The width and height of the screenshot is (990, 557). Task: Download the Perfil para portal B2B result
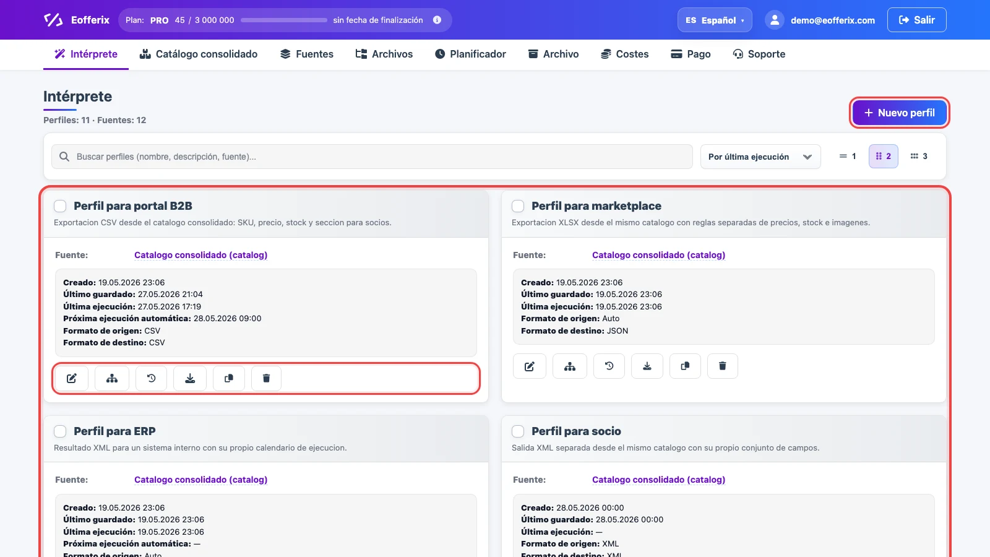click(x=190, y=378)
